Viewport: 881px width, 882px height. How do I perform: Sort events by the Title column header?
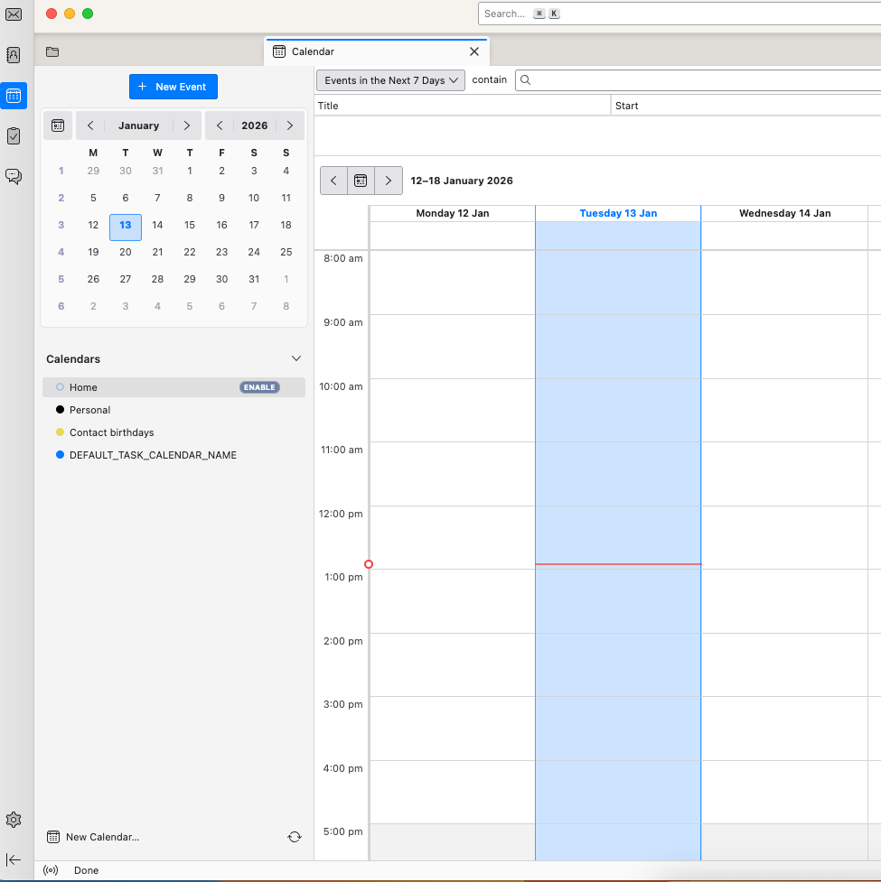(x=328, y=105)
